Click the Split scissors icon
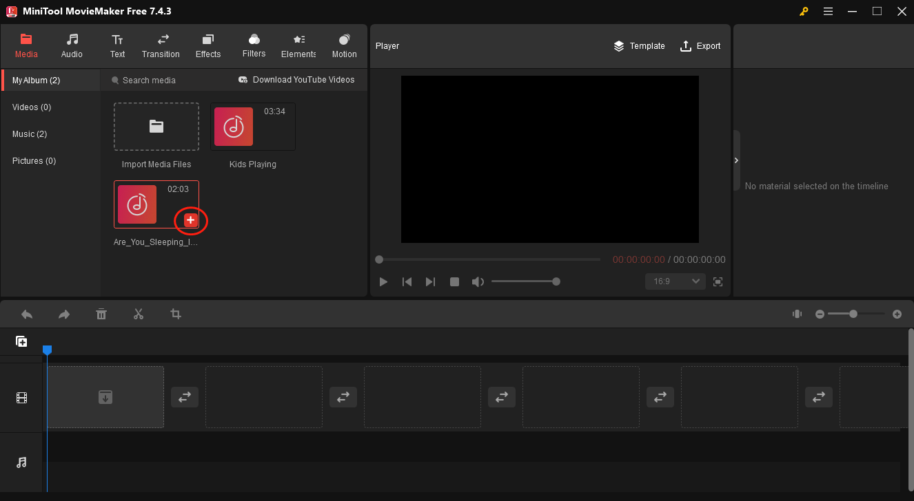914x501 pixels. [139, 314]
